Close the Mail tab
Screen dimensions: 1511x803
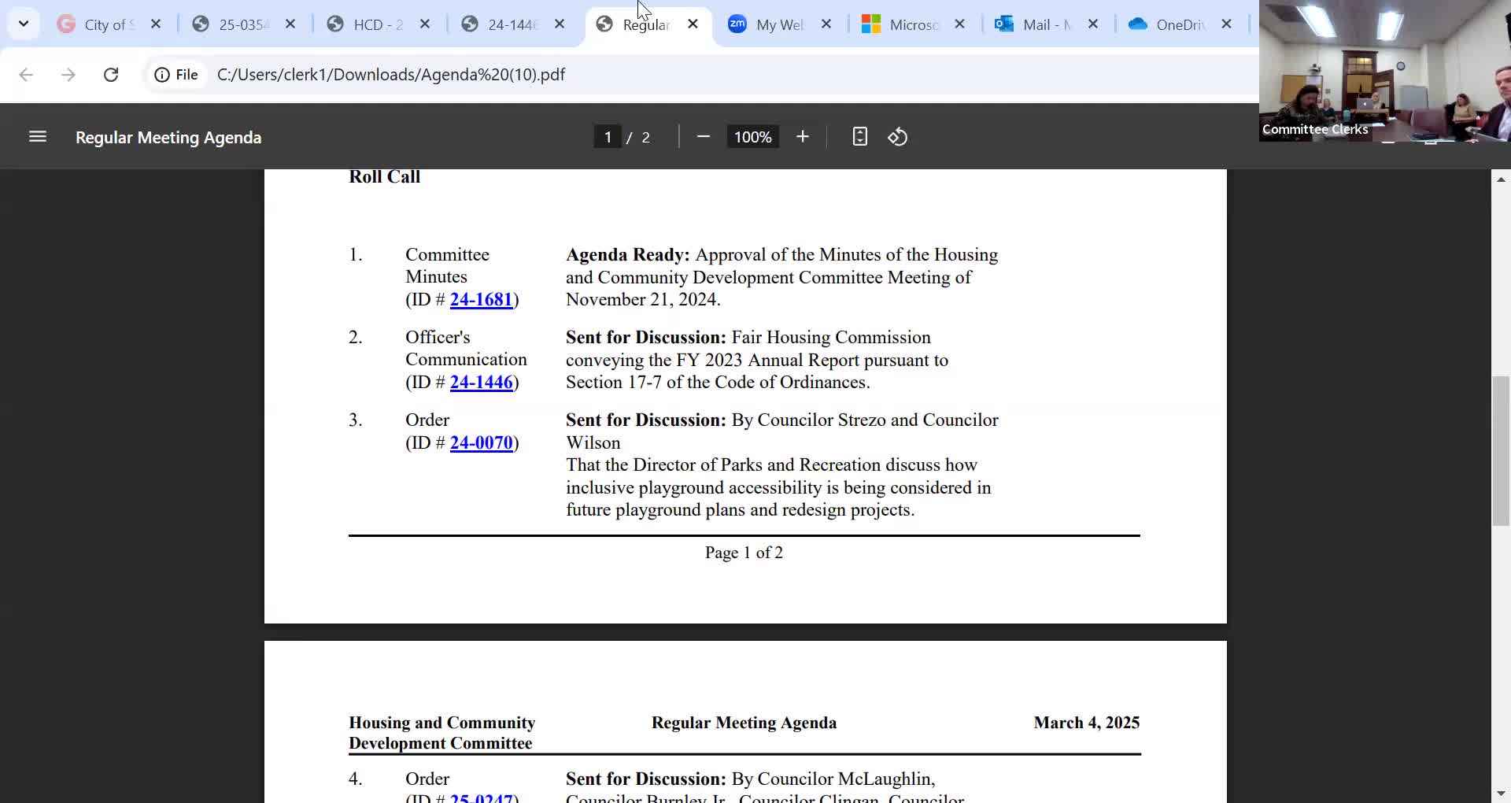click(1093, 24)
